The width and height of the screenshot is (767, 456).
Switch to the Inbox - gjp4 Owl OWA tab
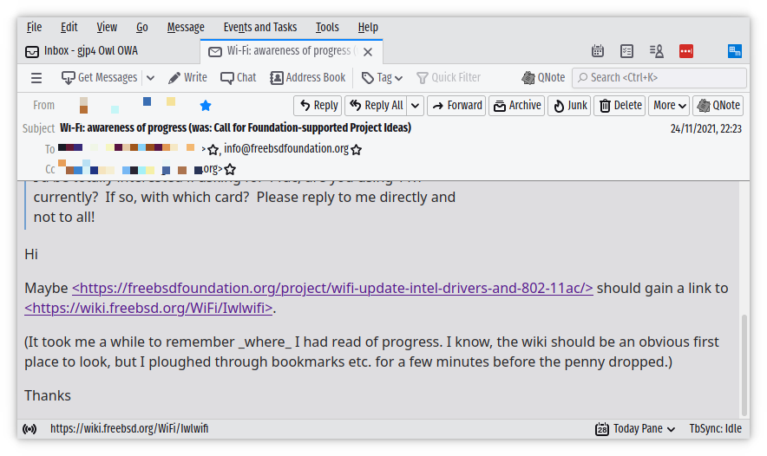108,51
